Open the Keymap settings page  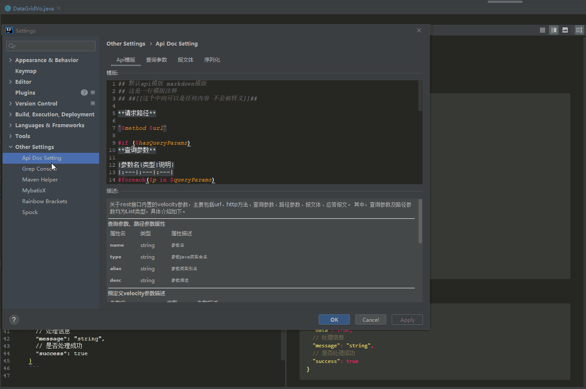(x=26, y=71)
